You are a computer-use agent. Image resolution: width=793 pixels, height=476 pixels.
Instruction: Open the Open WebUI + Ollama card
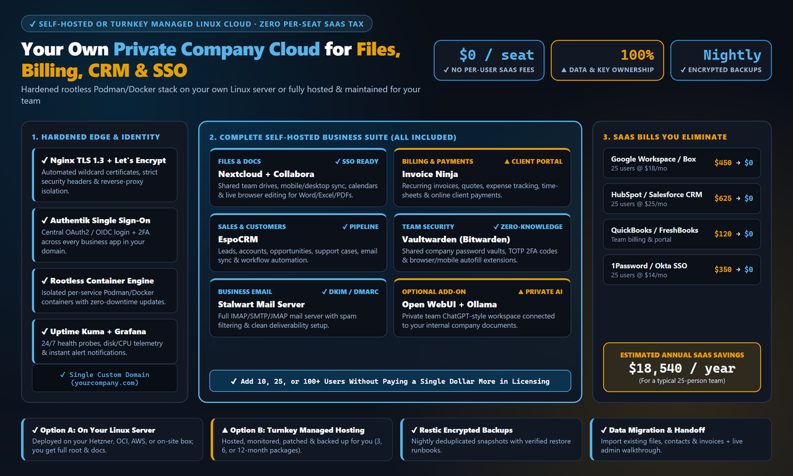[x=482, y=308]
